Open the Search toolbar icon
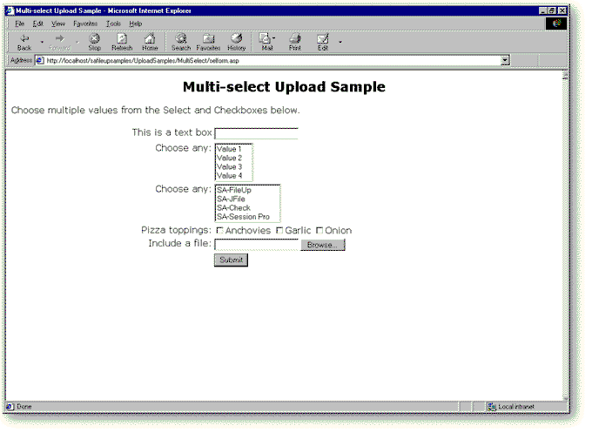Viewport: 592px width, 439px height. (180, 39)
